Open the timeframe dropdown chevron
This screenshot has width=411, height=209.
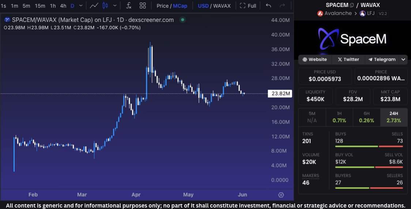[81, 5]
